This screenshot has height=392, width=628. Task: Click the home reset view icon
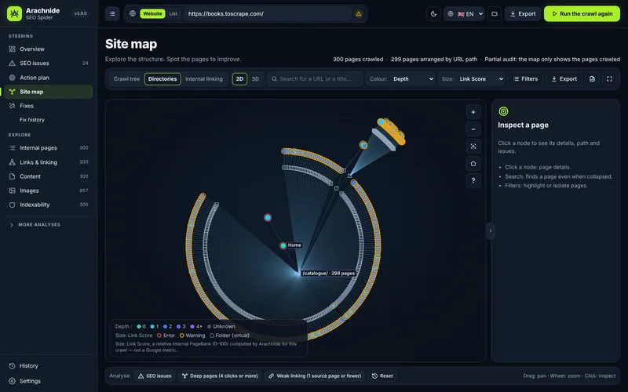click(x=473, y=163)
